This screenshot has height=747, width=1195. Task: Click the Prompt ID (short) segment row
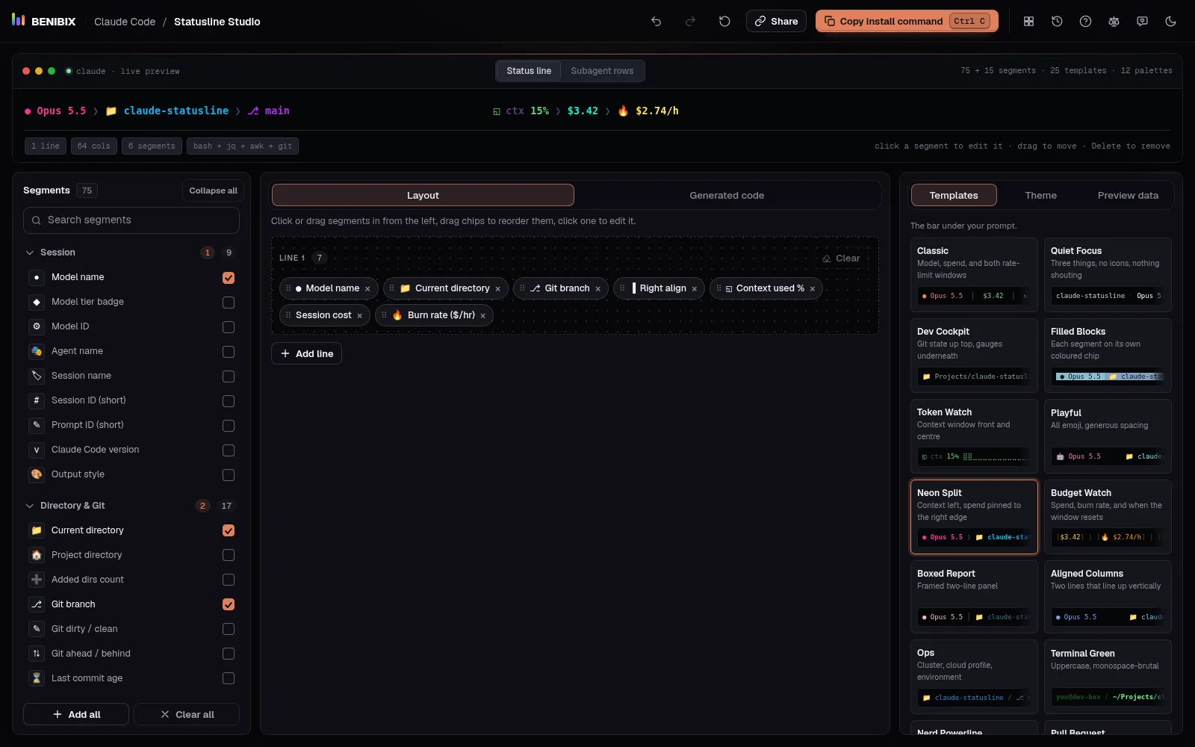tap(131, 425)
